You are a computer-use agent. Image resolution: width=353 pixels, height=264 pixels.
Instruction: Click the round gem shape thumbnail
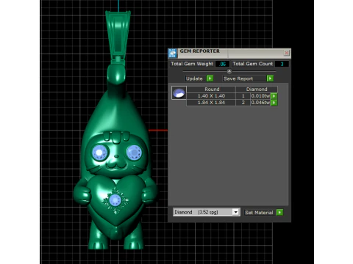tap(179, 93)
